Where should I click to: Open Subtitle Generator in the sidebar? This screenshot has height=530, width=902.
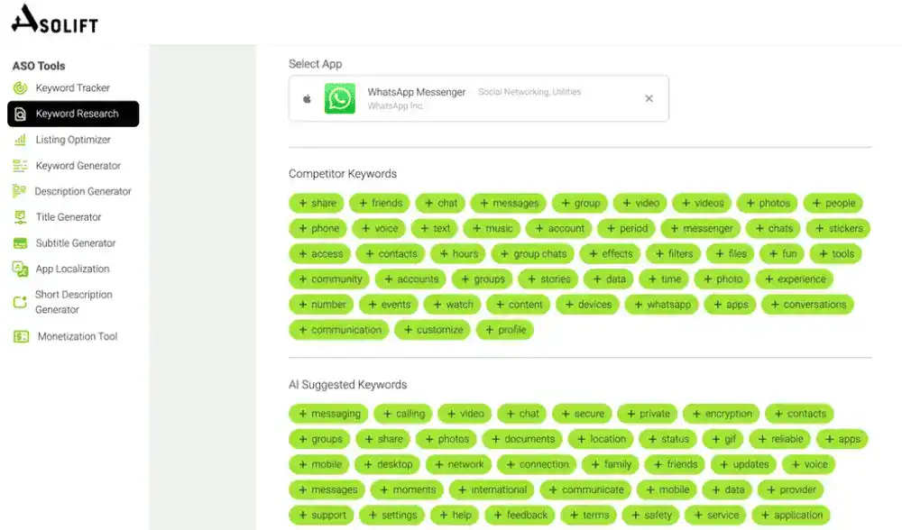[x=76, y=243]
